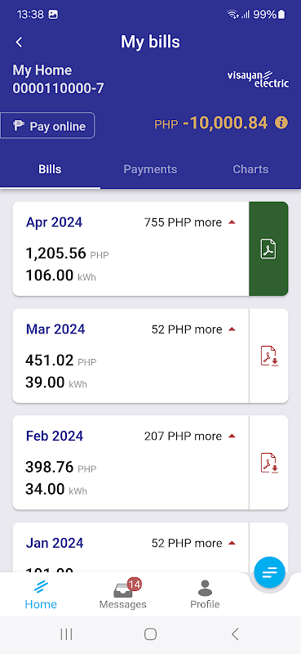Screen dimensions: 301x654
Task: Open the Apr 2024 bill PDF
Action: point(268,249)
